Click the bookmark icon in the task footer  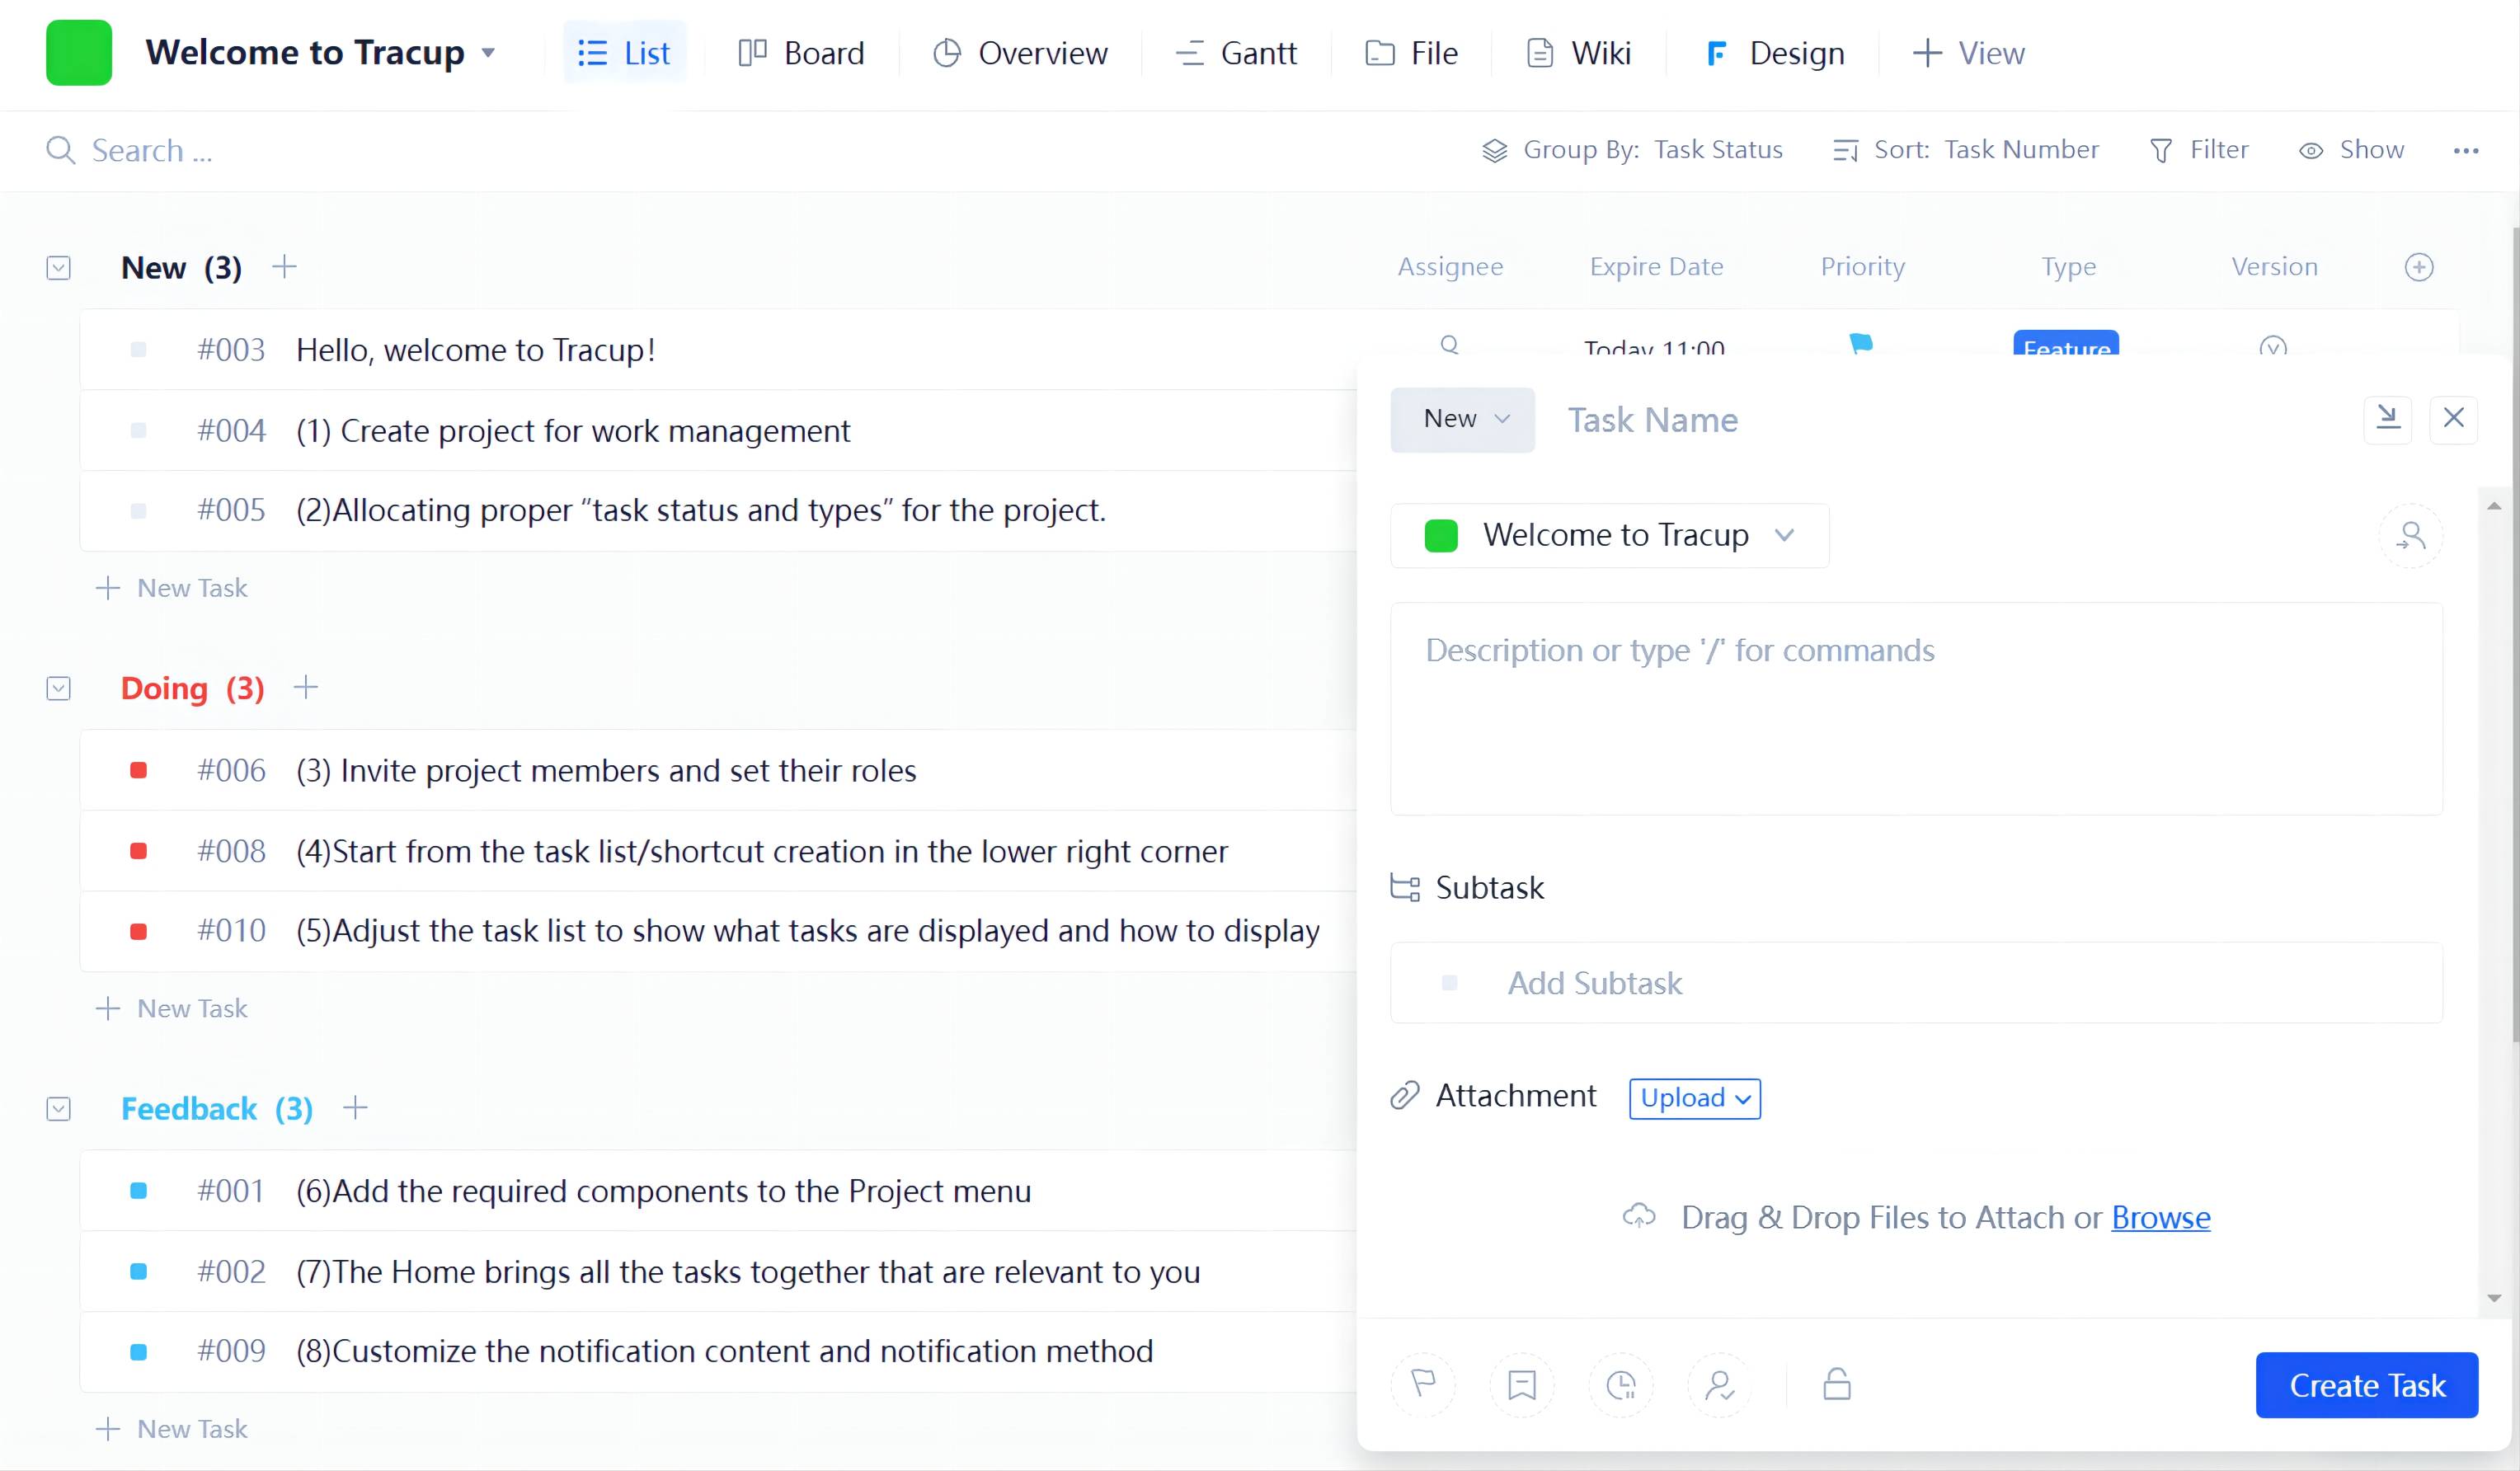click(1521, 1384)
